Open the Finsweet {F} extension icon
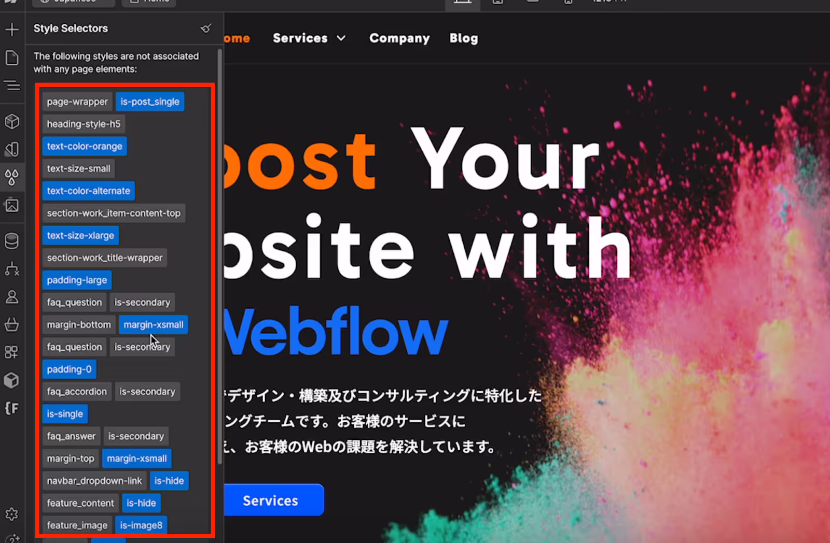This screenshot has width=830, height=543. pyautogui.click(x=12, y=408)
